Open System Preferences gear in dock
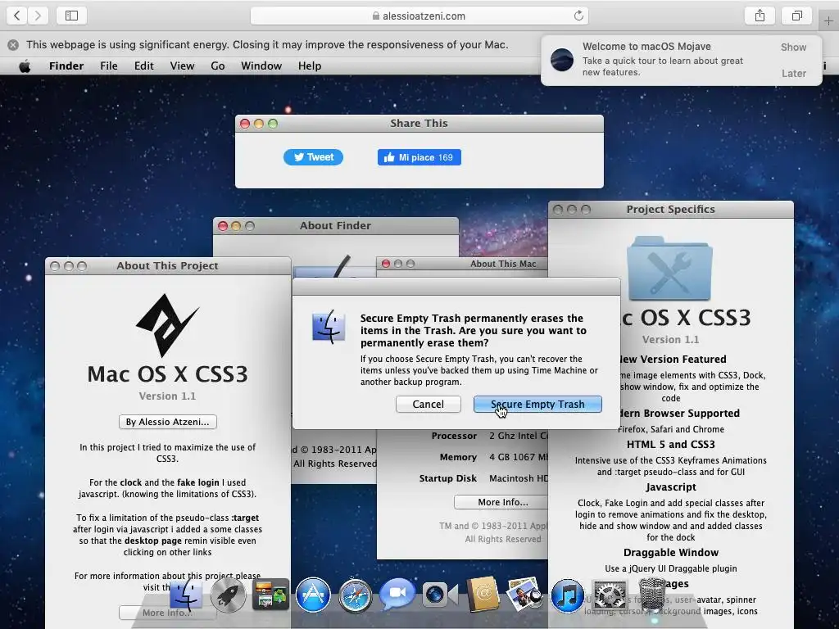The height and width of the screenshot is (629, 839). pos(610,595)
